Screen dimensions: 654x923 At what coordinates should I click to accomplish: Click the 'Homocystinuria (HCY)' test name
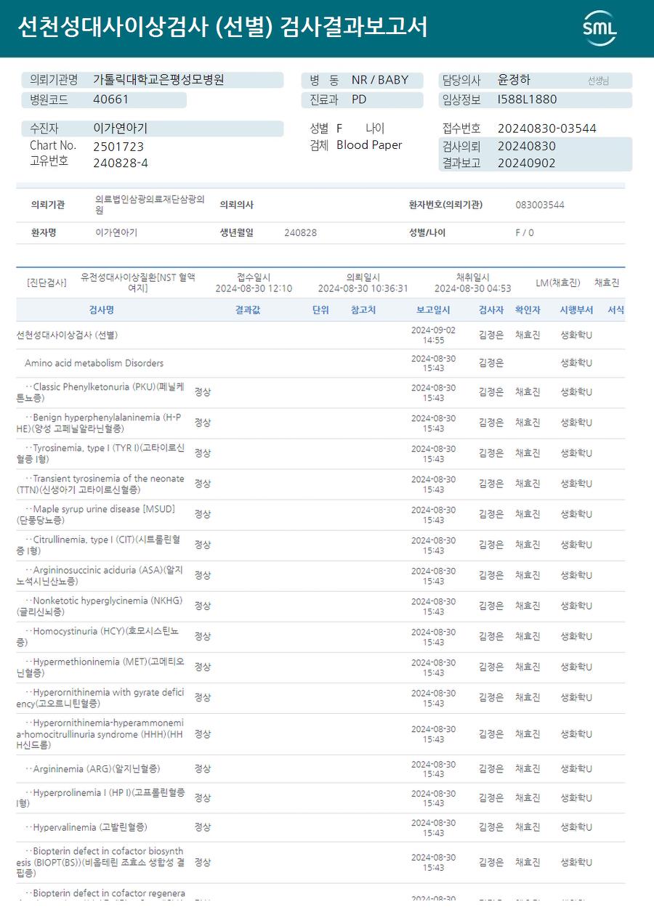pos(97,636)
